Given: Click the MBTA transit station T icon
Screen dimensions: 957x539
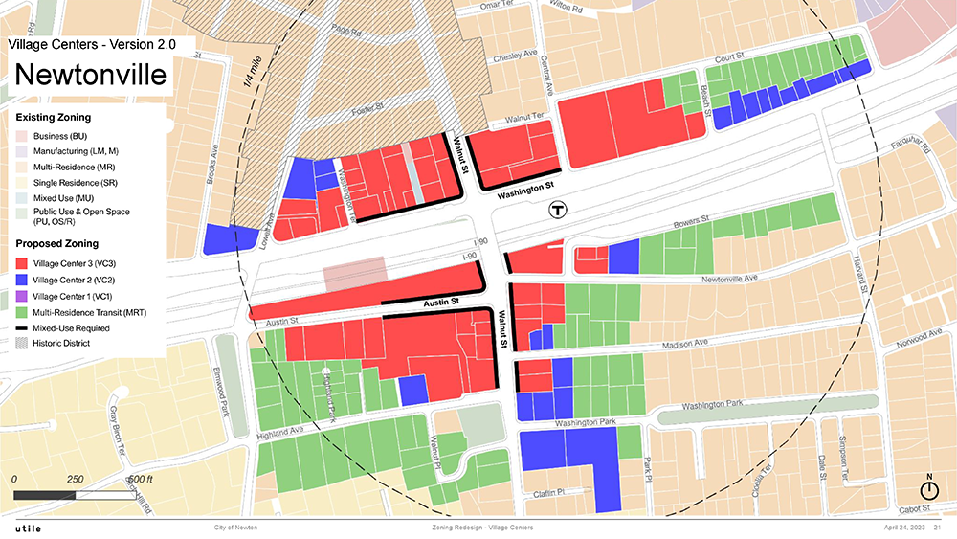Looking at the screenshot, I should (x=557, y=211).
